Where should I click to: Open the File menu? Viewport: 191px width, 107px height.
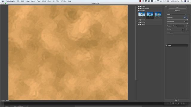click(18, 1)
